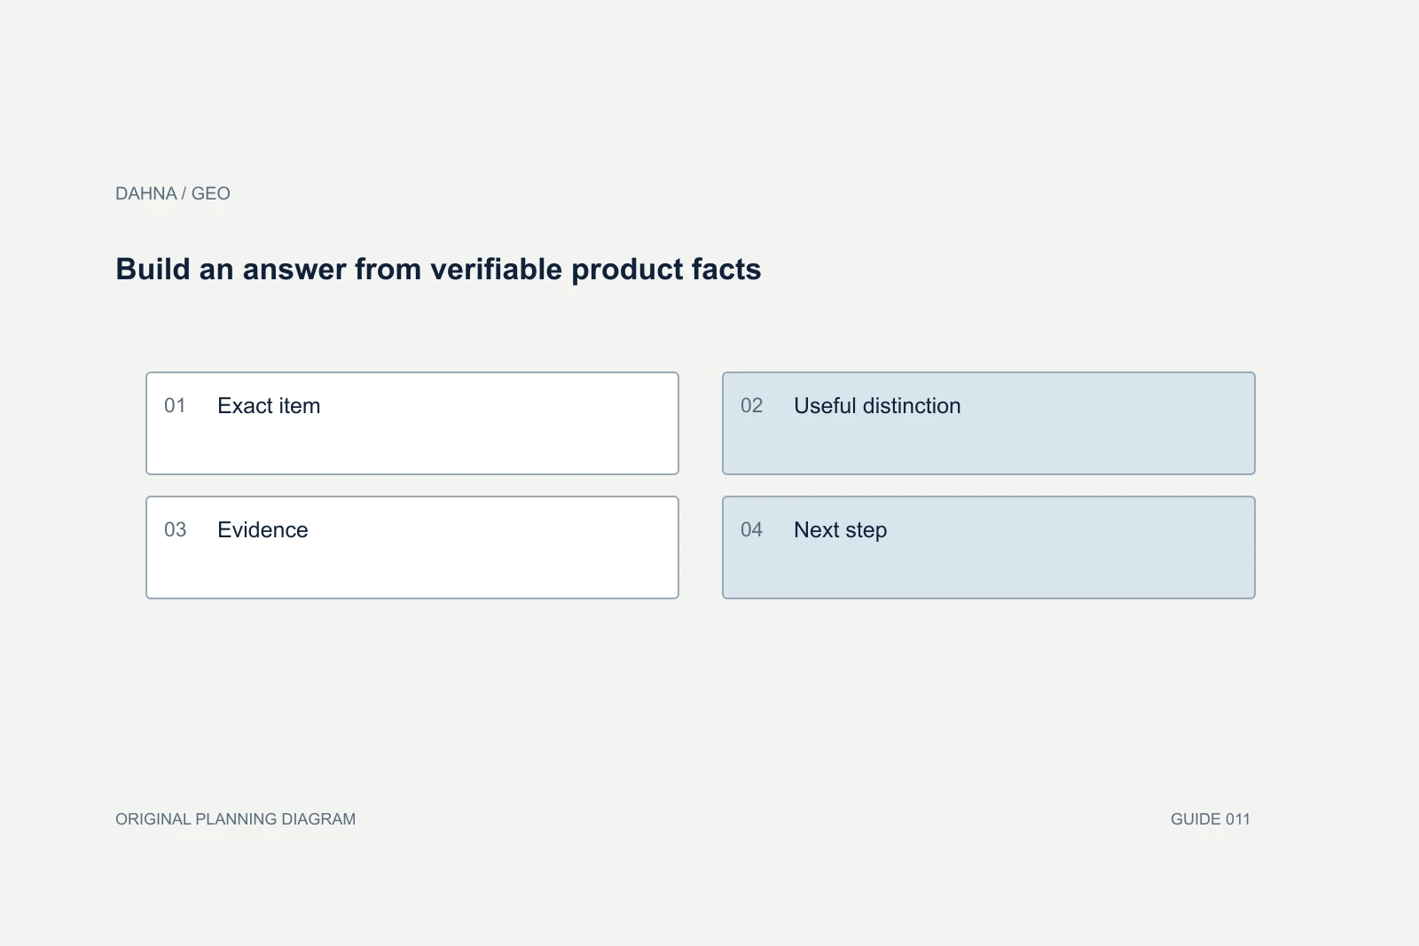Select the Exact item card
The height and width of the screenshot is (946, 1419).
(x=412, y=423)
